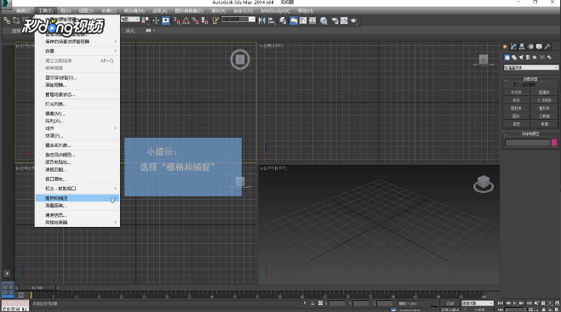
Task: Toggle Keyboard Shortcut Override button
Action: [x=166, y=20]
